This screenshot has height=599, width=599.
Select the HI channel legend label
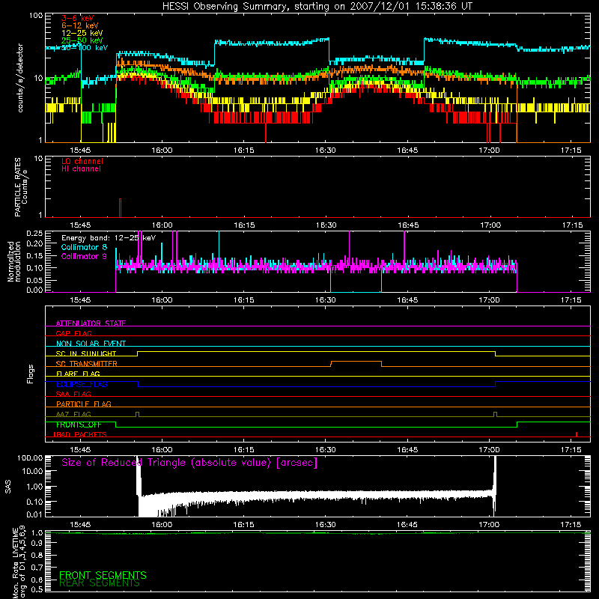[x=81, y=169]
